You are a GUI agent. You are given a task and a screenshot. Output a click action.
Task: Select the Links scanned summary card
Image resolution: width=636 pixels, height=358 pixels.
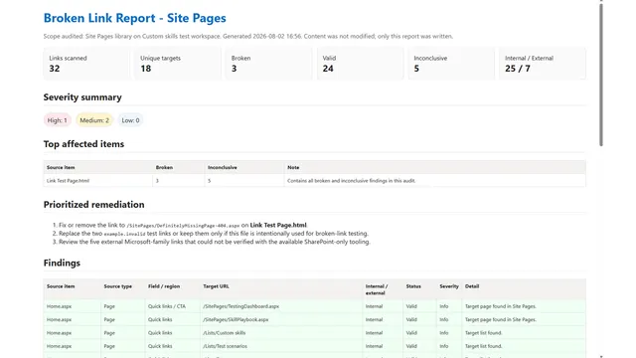[x=86, y=64]
